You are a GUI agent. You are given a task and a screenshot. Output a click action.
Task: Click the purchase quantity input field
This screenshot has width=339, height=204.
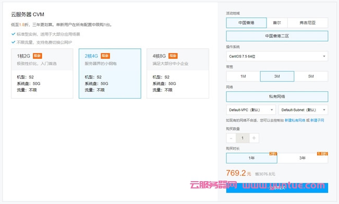[x=243, y=138]
